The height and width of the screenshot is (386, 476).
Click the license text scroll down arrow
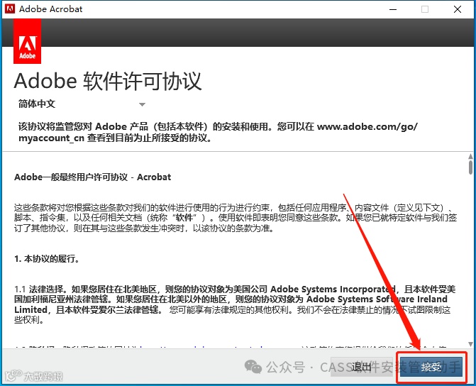pyautogui.click(x=470, y=344)
